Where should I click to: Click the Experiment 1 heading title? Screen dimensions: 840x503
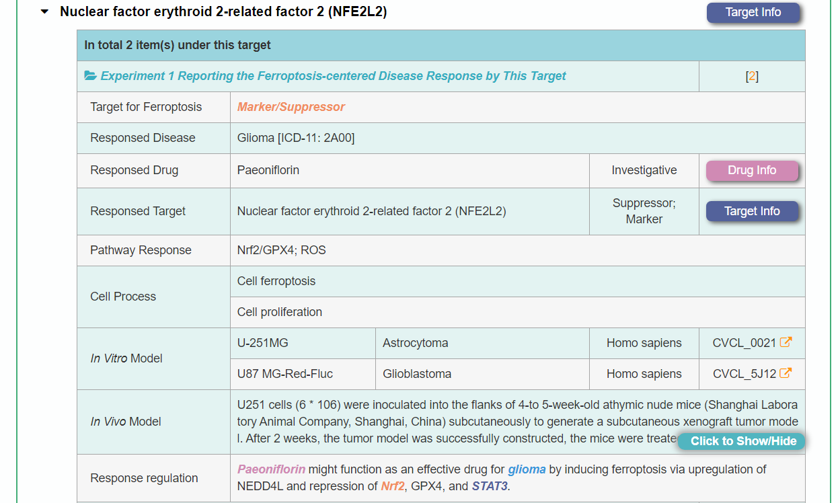[x=333, y=76]
